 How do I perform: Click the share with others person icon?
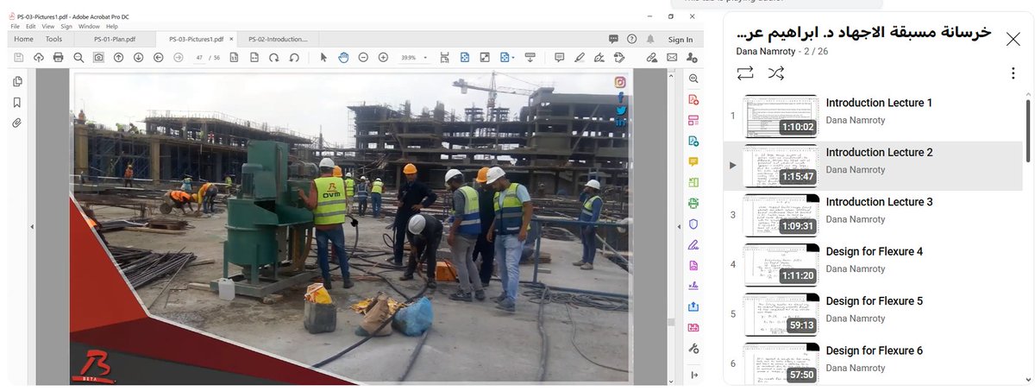pos(692,57)
